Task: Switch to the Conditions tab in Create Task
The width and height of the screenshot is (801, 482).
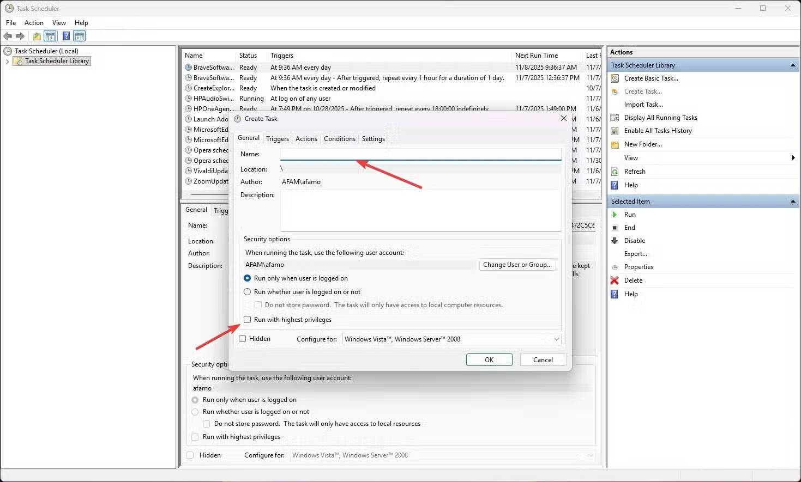Action: pos(340,139)
